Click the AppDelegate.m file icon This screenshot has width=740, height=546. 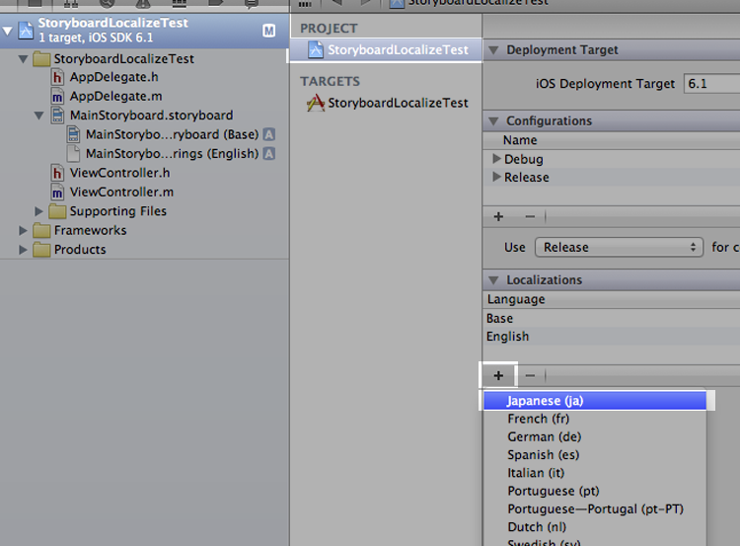click(x=57, y=97)
